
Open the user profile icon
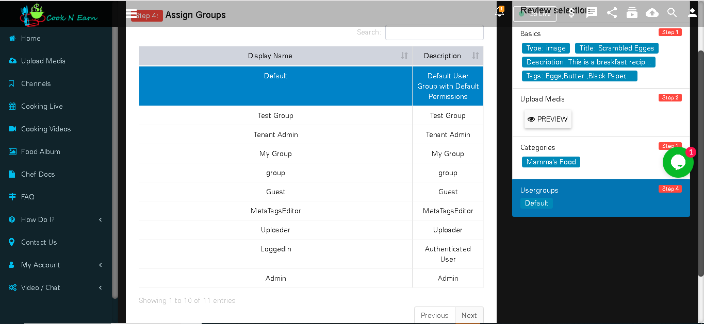point(693,13)
